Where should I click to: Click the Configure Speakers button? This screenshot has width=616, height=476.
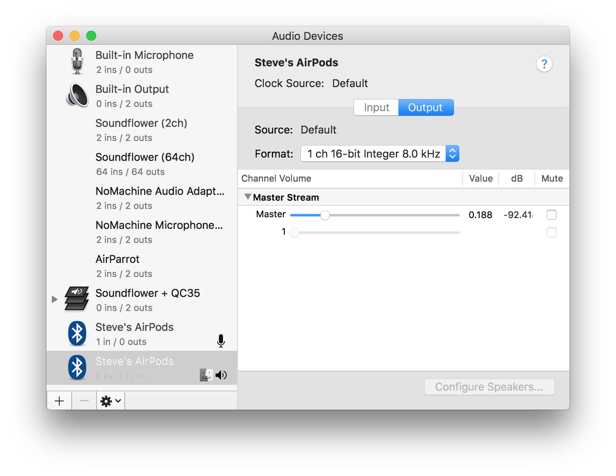click(489, 387)
